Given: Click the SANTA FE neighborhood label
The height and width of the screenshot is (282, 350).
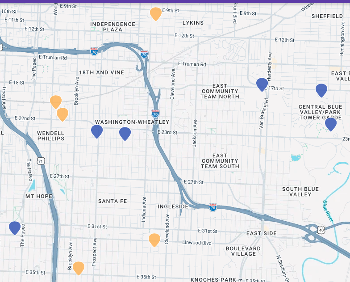Looking at the screenshot, I should coord(112,201).
